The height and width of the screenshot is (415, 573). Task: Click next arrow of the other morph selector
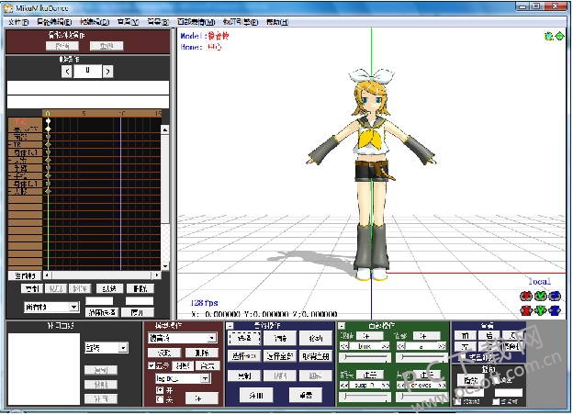pos(443,385)
